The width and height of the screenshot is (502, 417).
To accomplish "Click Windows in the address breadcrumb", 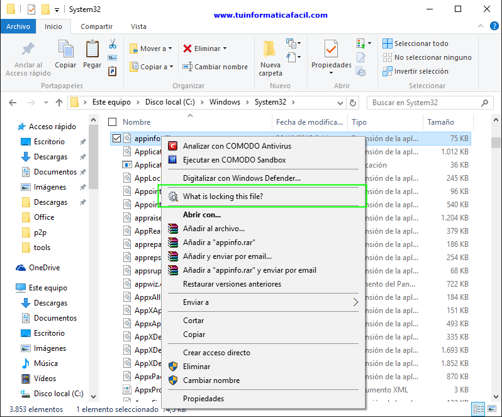I will (x=225, y=102).
